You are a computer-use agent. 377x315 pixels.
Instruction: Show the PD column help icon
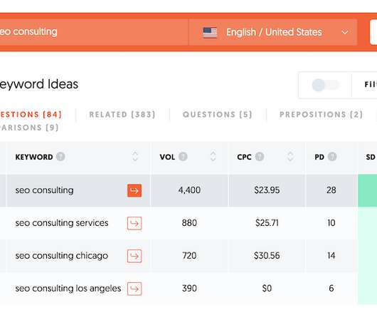pyautogui.click(x=332, y=157)
